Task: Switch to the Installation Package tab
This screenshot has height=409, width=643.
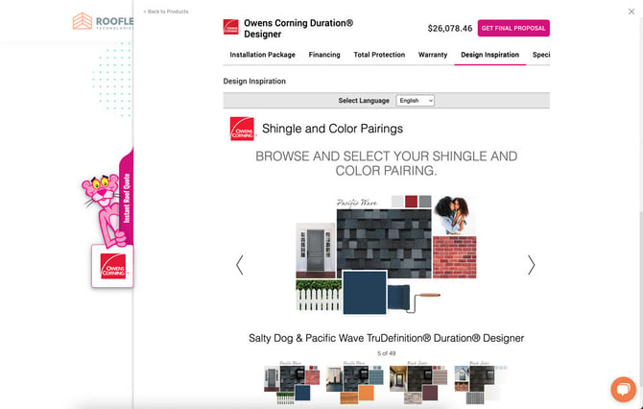Action: [262, 55]
